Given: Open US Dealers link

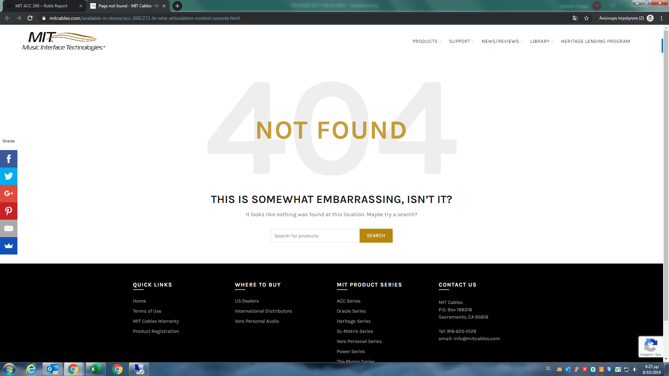Looking at the screenshot, I should pos(247,301).
